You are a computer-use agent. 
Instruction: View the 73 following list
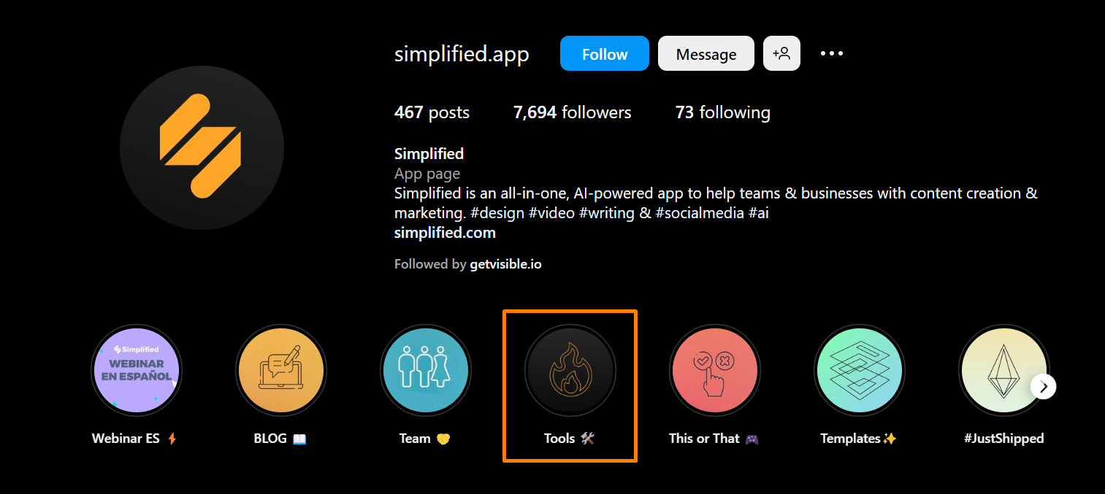click(722, 112)
